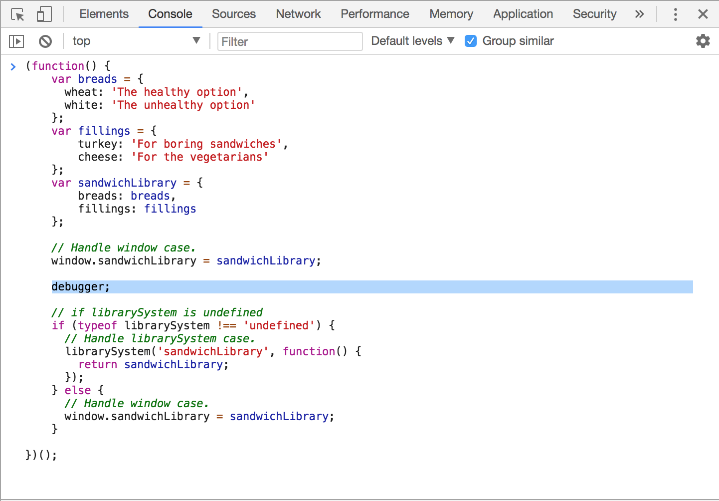Click the closing "})();" line
Image resolution: width=719 pixels, height=501 pixels.
pos(41,456)
